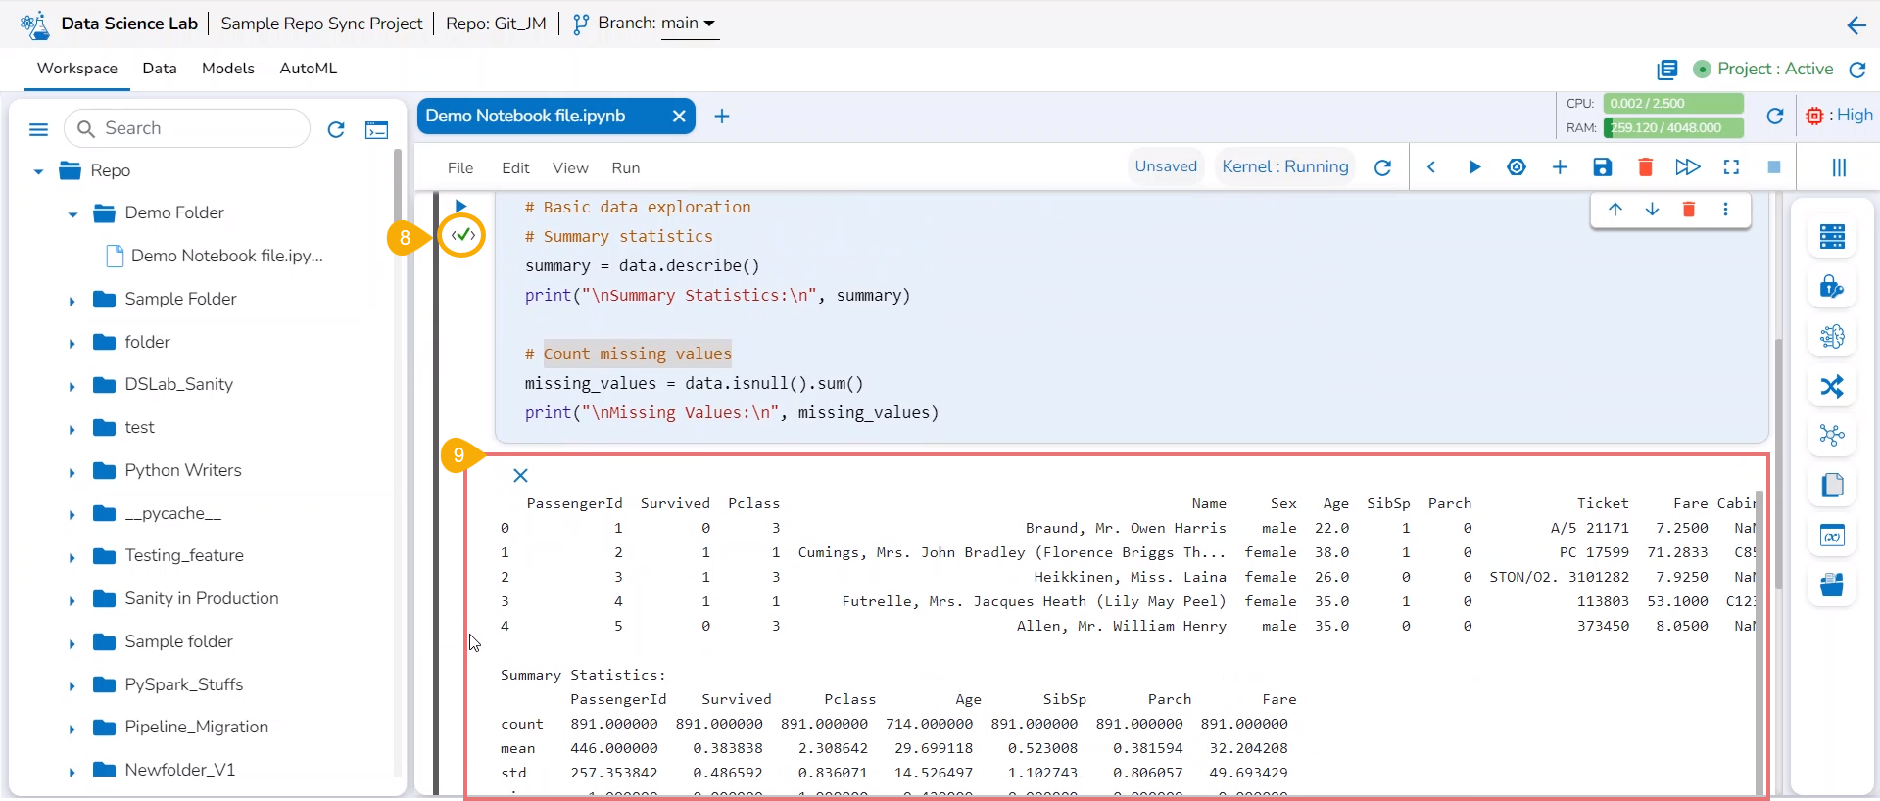The image size is (1880, 801).
Task: Open Demo Notebook file in the tree
Action: pyautogui.click(x=226, y=257)
